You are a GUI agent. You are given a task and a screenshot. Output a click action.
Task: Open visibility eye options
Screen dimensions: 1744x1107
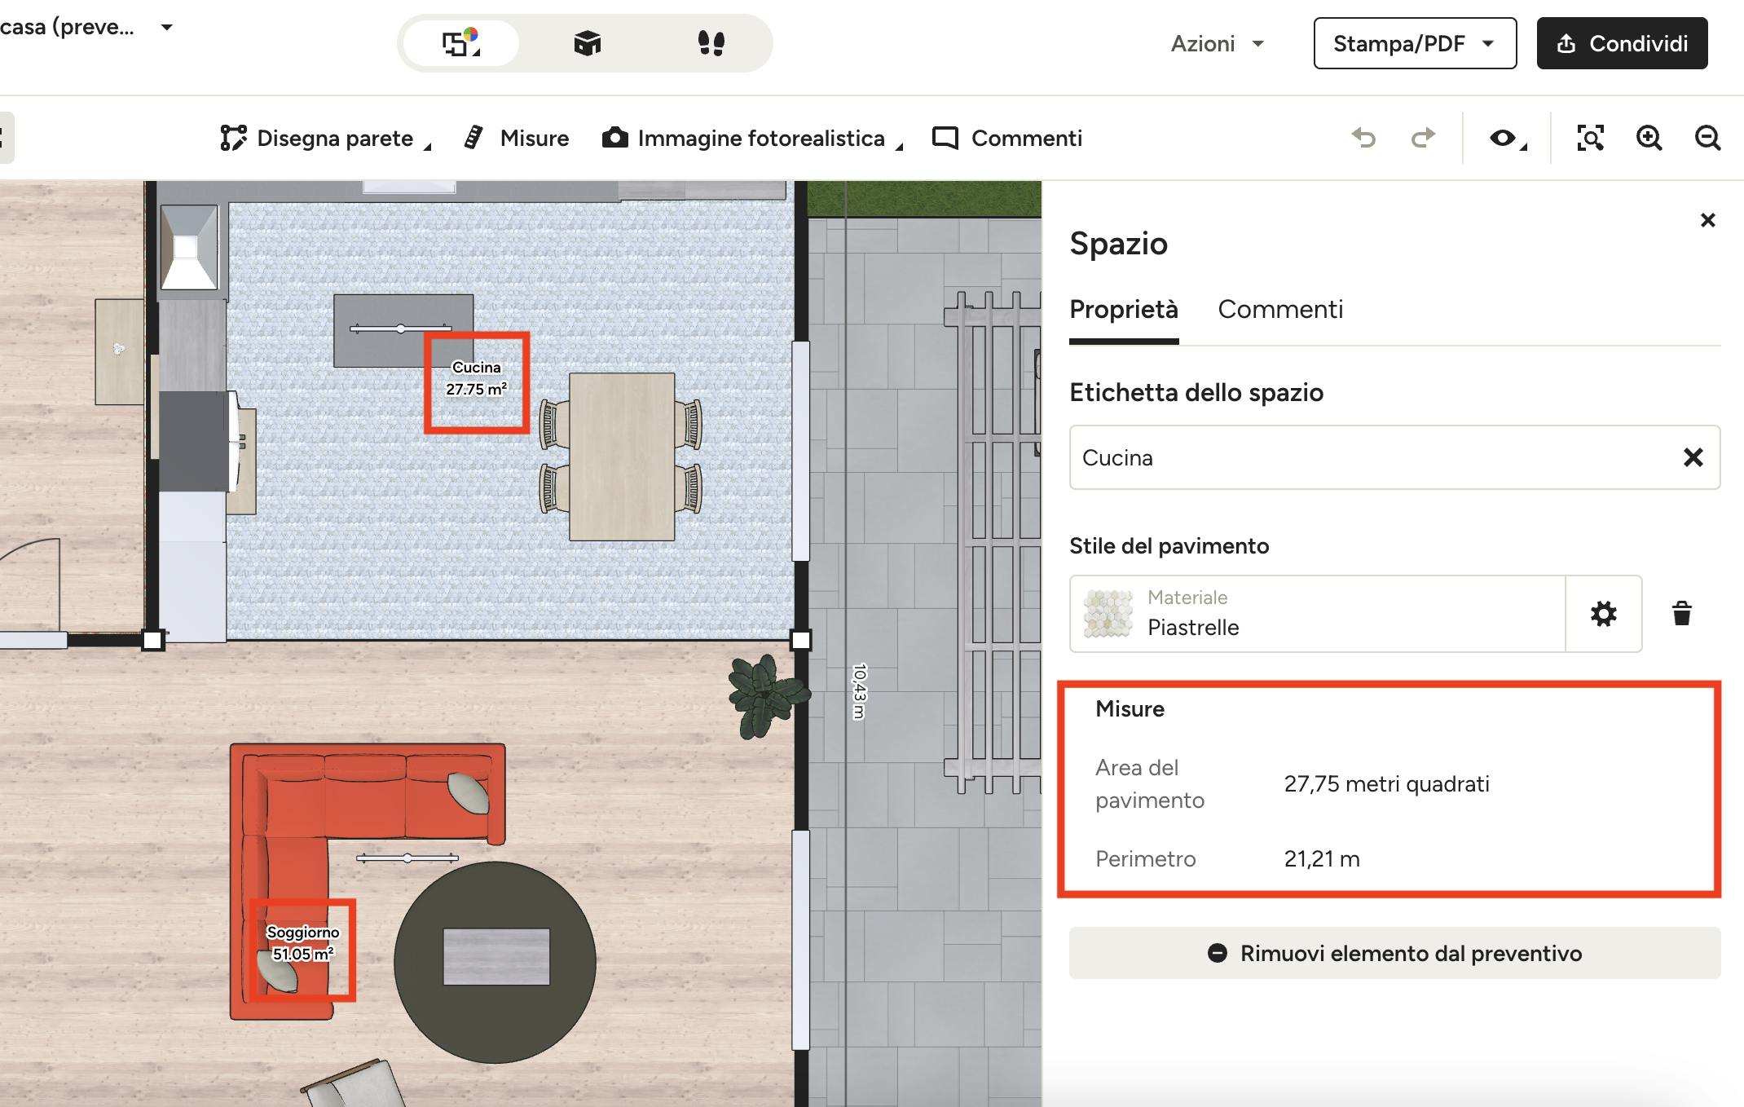point(1506,139)
